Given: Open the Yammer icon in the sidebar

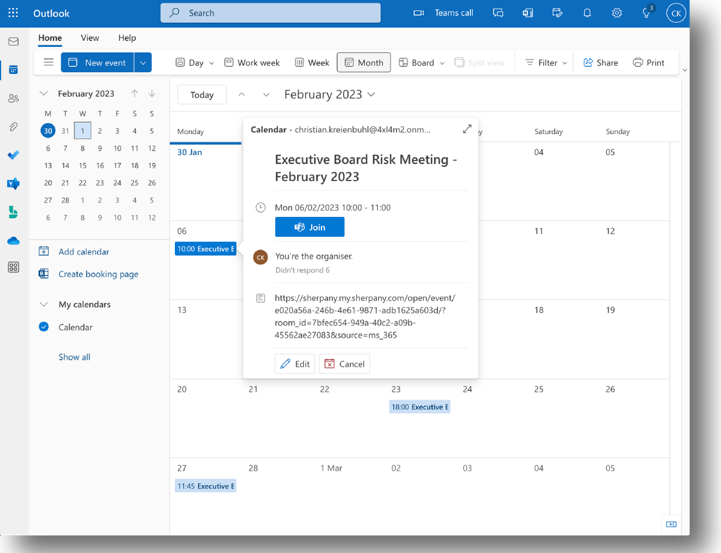Looking at the screenshot, I should [13, 183].
